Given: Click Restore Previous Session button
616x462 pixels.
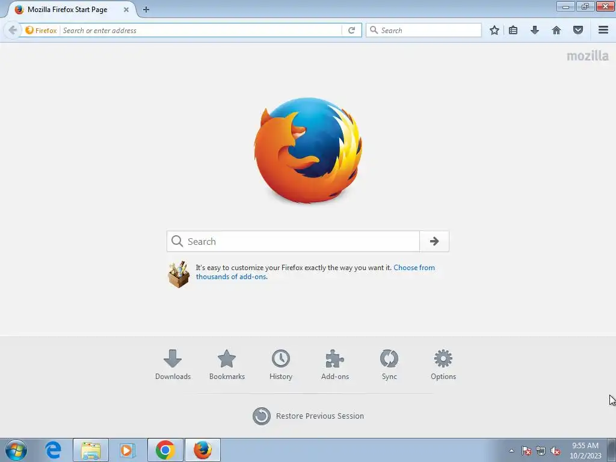Looking at the screenshot, I should click(309, 416).
